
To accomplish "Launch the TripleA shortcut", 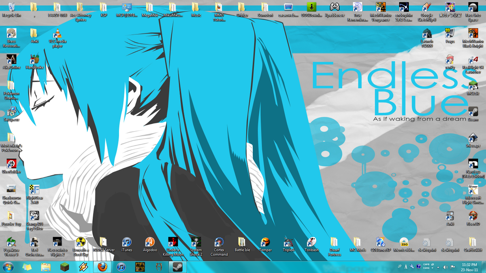I will pyautogui.click(x=288, y=245).
